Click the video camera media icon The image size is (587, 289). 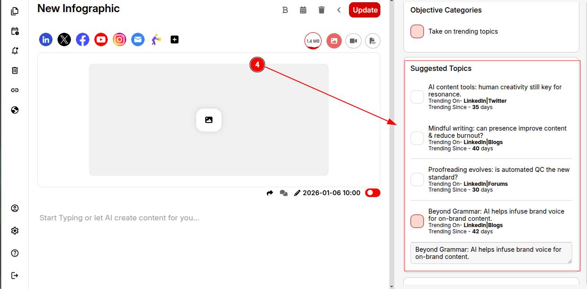(x=353, y=41)
